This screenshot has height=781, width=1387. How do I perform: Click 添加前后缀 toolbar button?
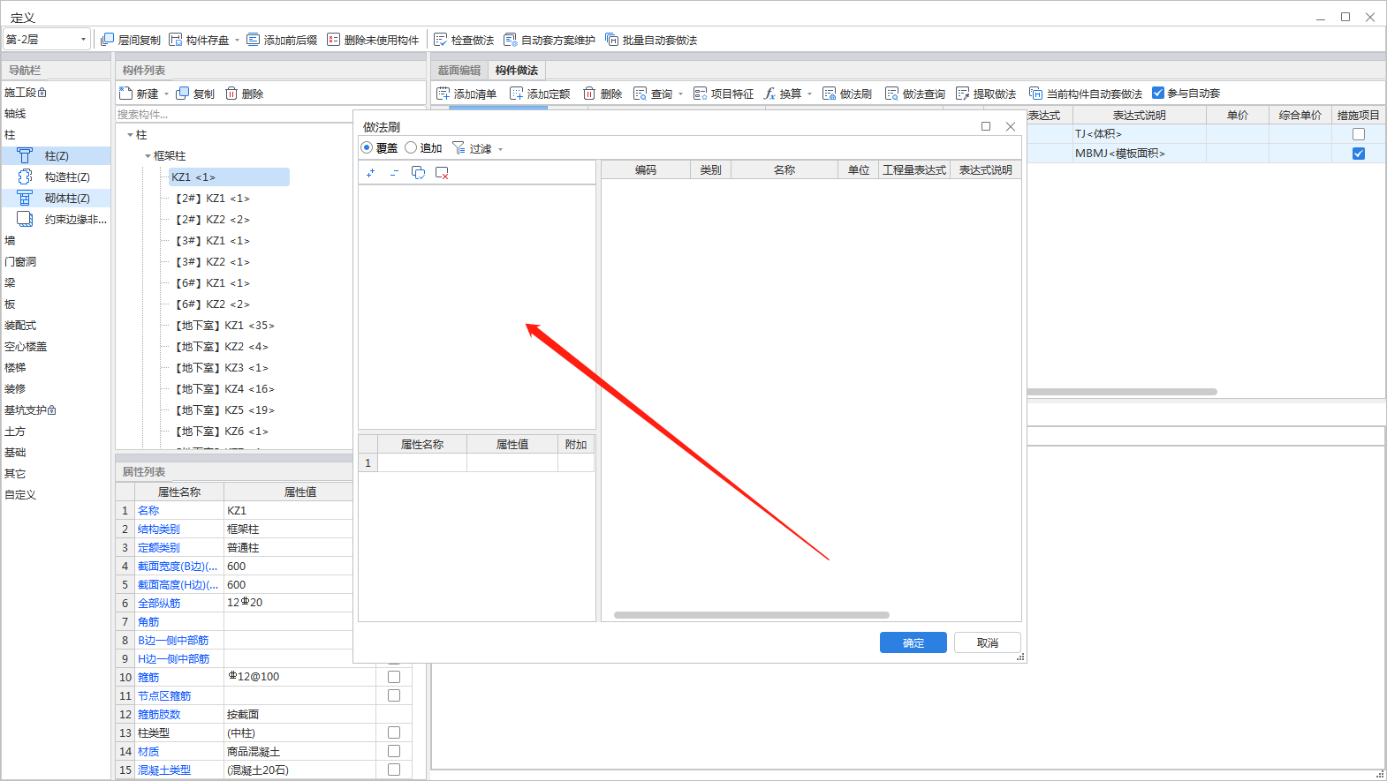point(282,40)
